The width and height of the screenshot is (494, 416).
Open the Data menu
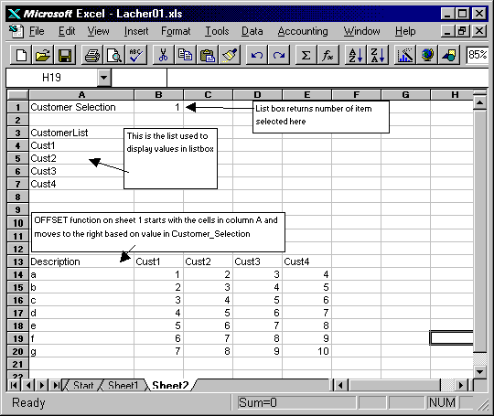[252, 31]
